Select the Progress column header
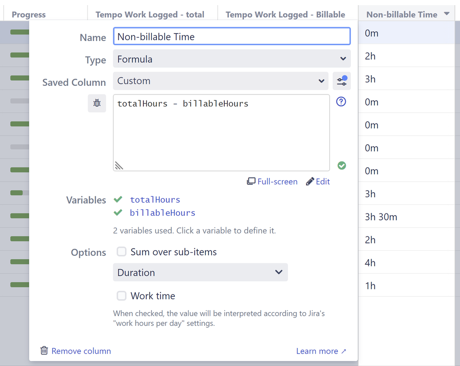This screenshot has height=366, width=460. (29, 14)
